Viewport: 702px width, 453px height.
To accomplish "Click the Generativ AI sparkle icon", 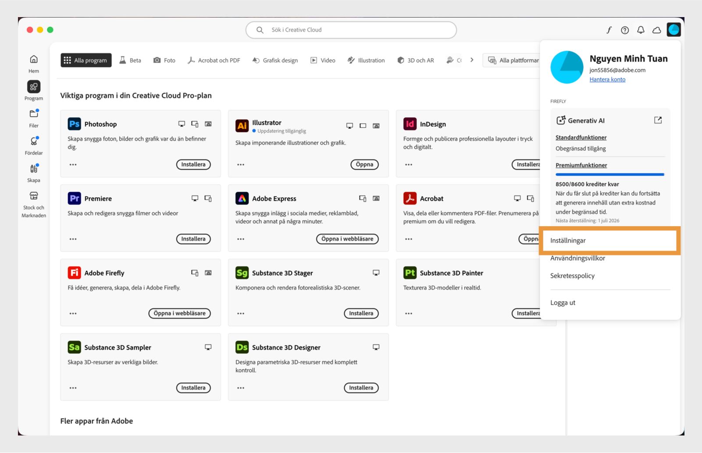I will (x=561, y=120).
